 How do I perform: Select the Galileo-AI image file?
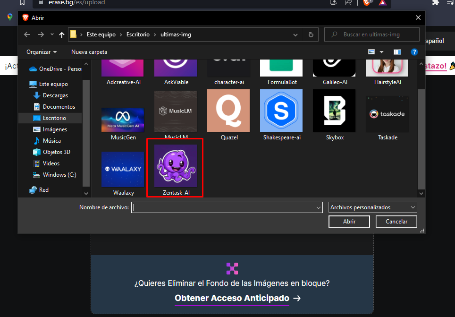[x=334, y=72]
